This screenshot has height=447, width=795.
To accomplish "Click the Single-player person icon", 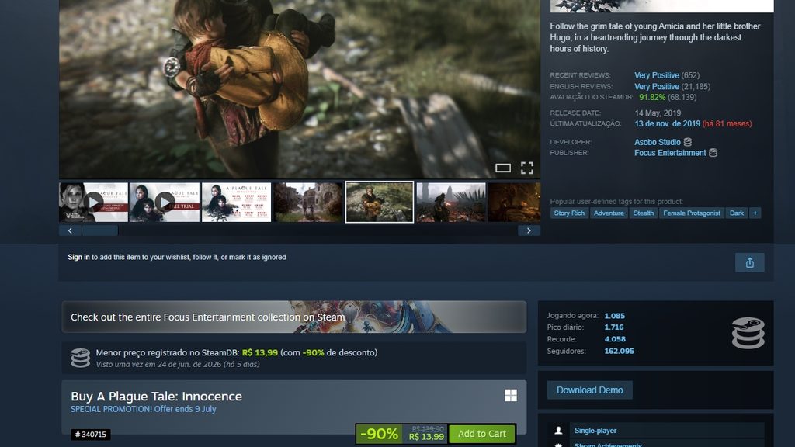I will [x=558, y=430].
